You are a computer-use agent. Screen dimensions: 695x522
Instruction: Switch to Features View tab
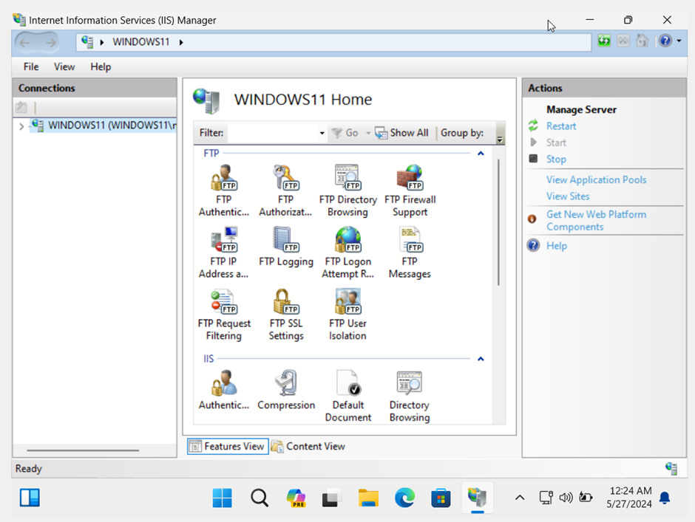click(x=228, y=446)
